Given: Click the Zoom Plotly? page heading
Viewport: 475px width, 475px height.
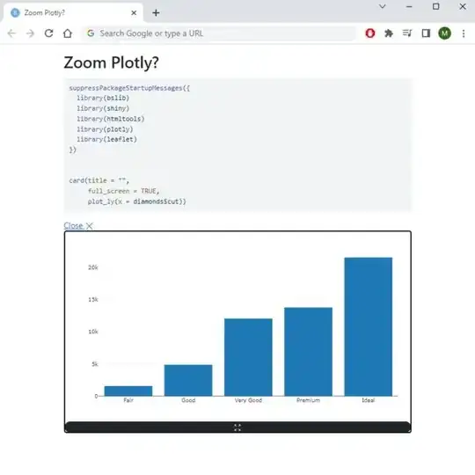Looking at the screenshot, I should [111, 62].
